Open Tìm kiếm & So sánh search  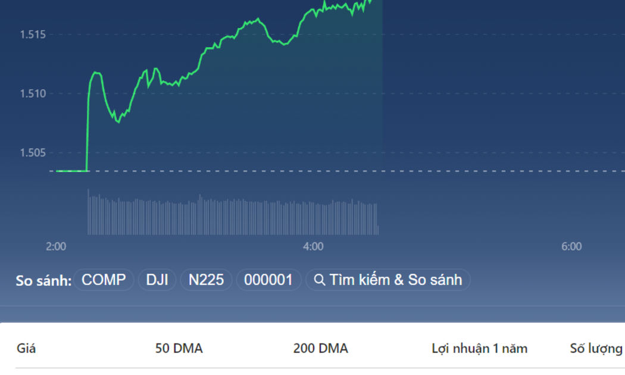[x=388, y=280]
